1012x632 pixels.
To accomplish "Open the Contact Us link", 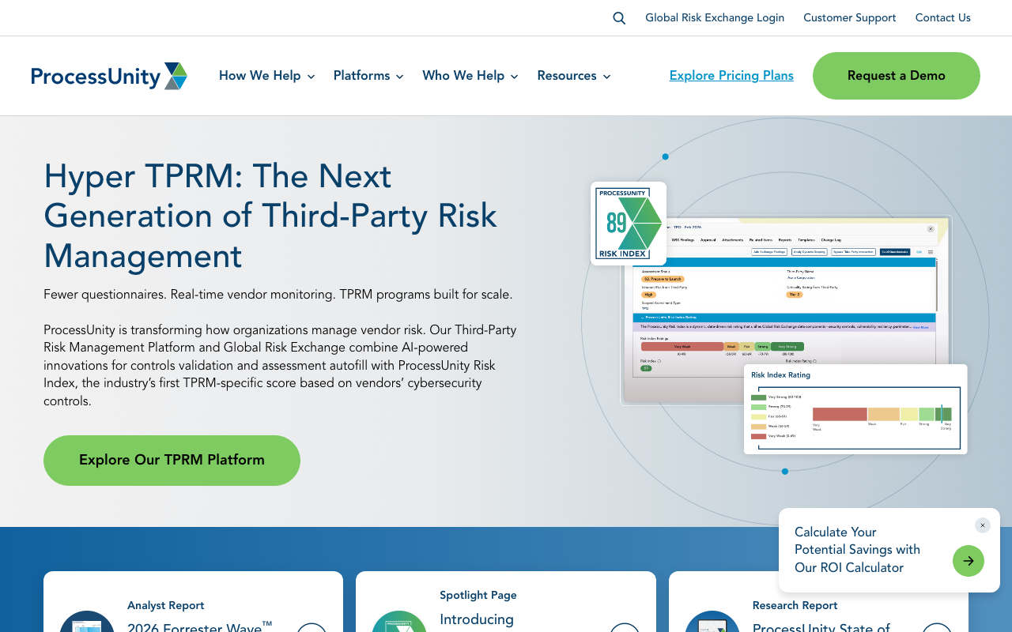I will pyautogui.click(x=943, y=18).
